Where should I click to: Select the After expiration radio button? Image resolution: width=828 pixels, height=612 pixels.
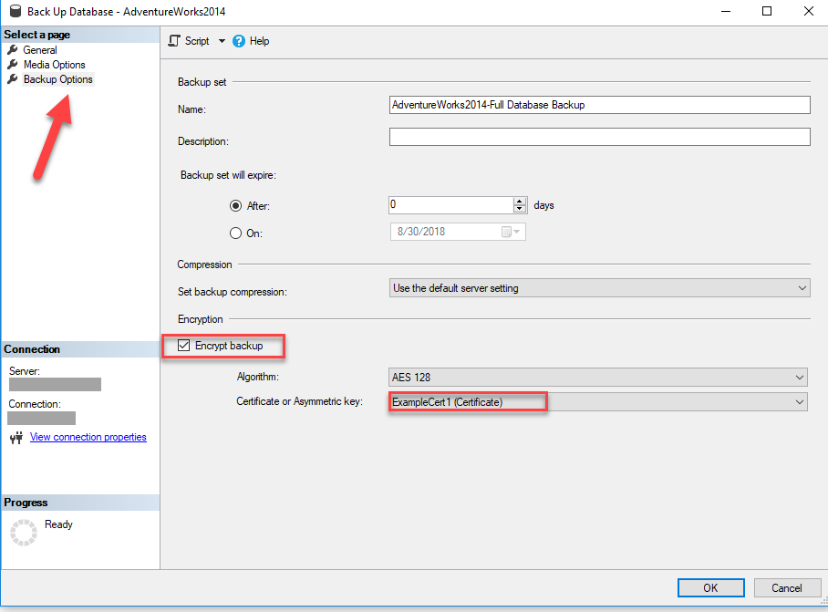(235, 206)
